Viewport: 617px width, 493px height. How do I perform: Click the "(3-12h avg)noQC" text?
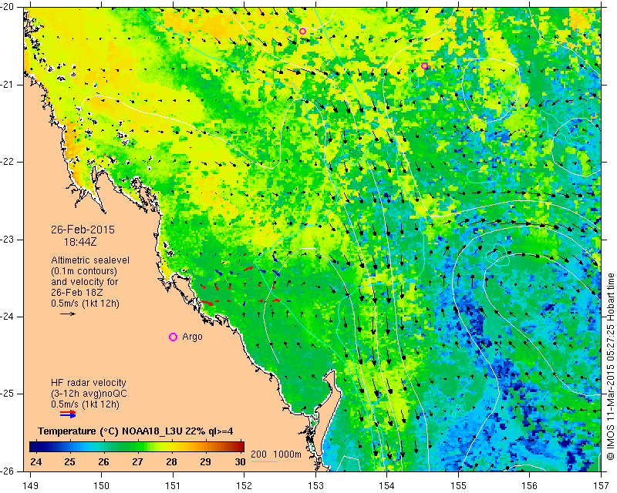[x=89, y=394]
